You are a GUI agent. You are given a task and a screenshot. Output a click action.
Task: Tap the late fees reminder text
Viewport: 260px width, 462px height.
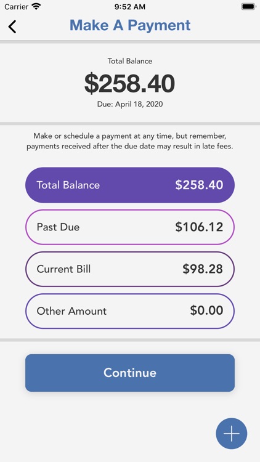[x=130, y=142]
